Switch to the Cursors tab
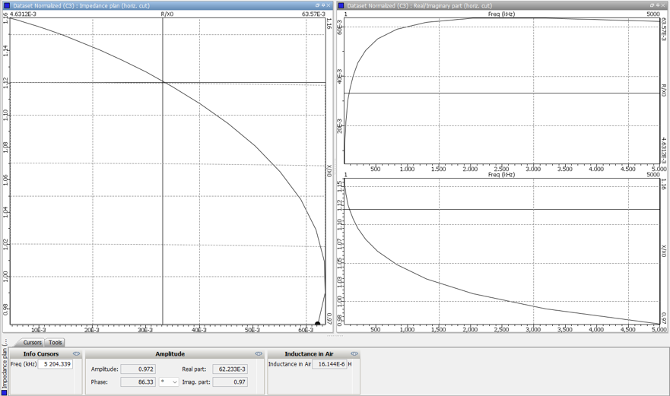This screenshot has width=670, height=396. (32, 343)
